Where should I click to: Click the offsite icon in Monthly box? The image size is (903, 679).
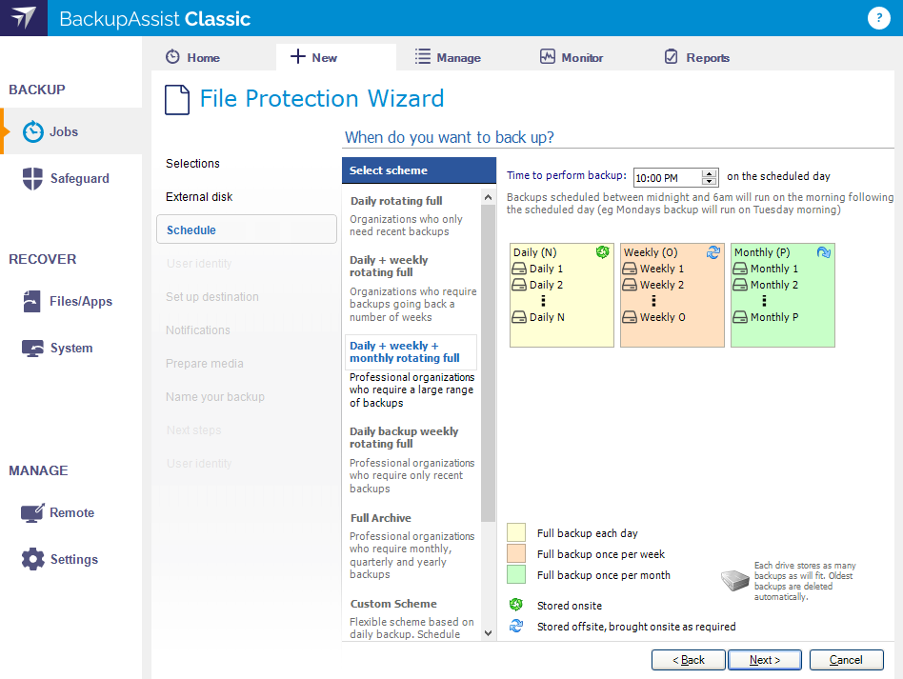[824, 251]
